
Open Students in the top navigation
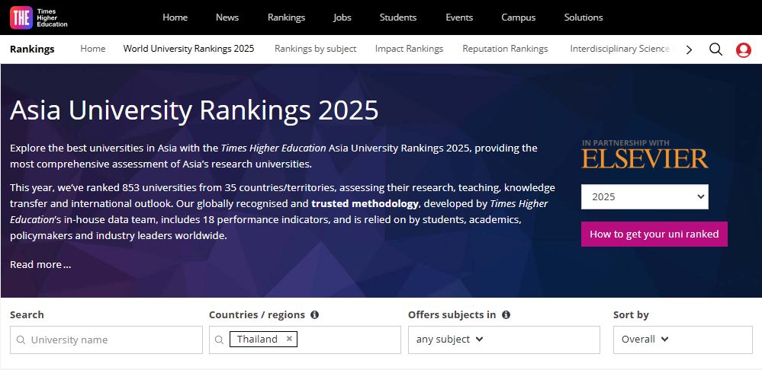click(x=398, y=18)
